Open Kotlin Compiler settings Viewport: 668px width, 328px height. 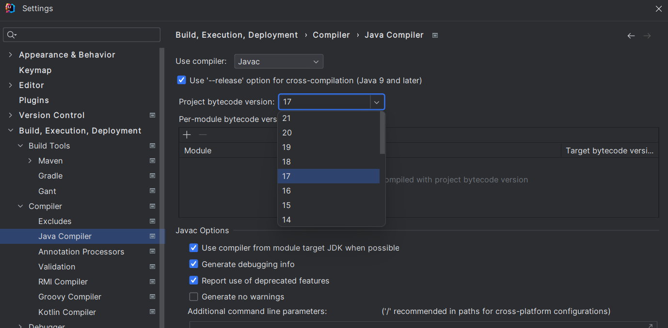(67, 312)
